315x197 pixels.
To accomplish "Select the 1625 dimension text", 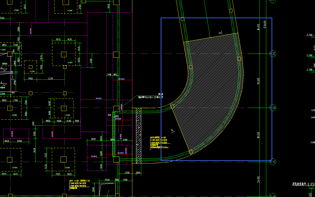I will pos(69,174).
